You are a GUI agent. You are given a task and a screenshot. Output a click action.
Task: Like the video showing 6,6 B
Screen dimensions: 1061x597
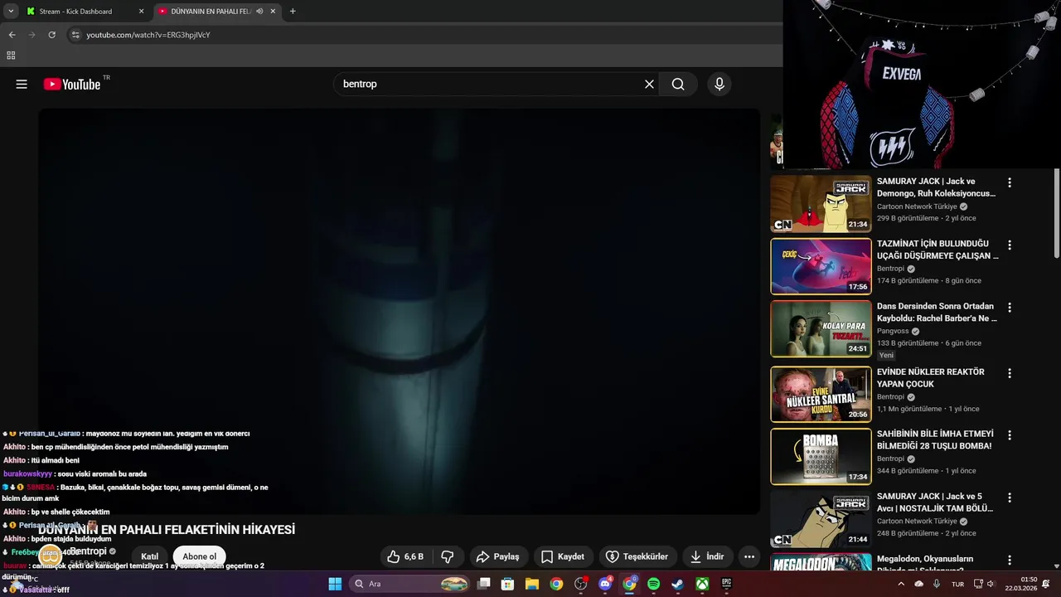point(406,556)
